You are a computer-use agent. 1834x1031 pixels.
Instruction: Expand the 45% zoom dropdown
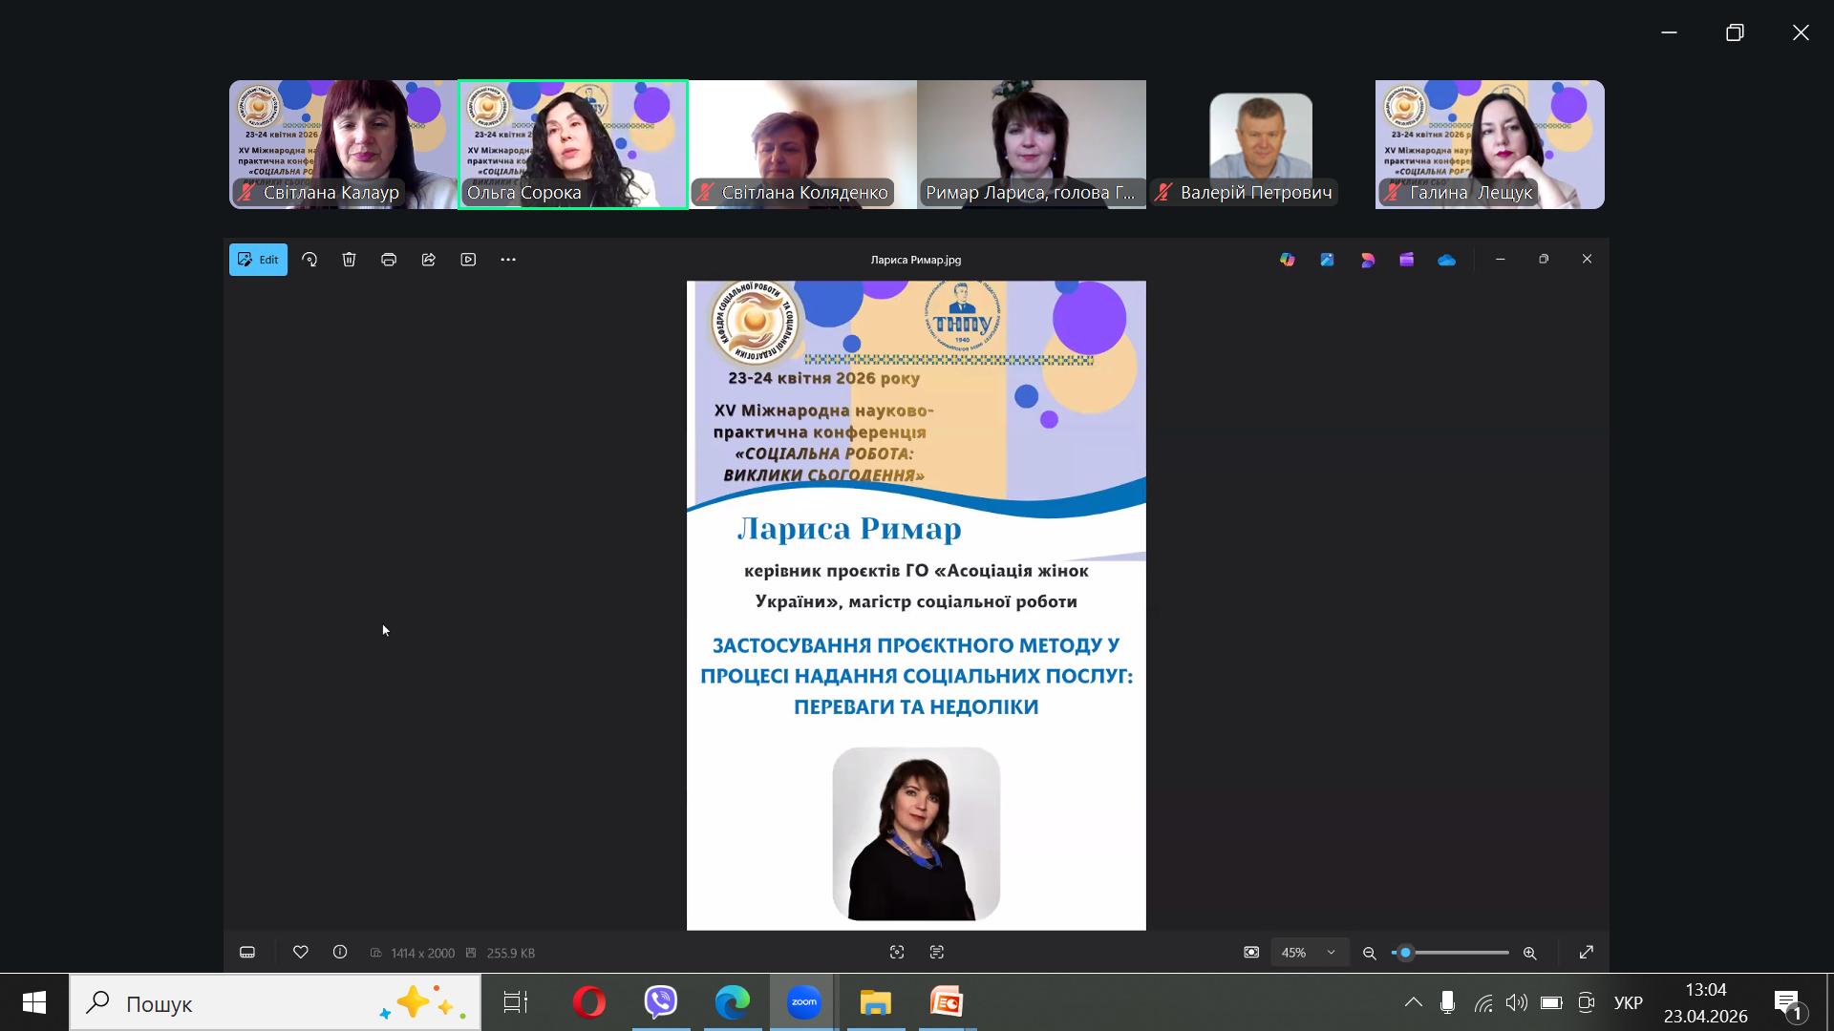pos(1309,953)
